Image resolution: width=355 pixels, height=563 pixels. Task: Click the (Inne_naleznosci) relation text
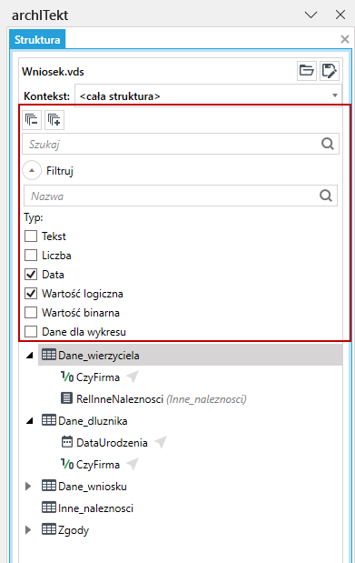(x=206, y=399)
